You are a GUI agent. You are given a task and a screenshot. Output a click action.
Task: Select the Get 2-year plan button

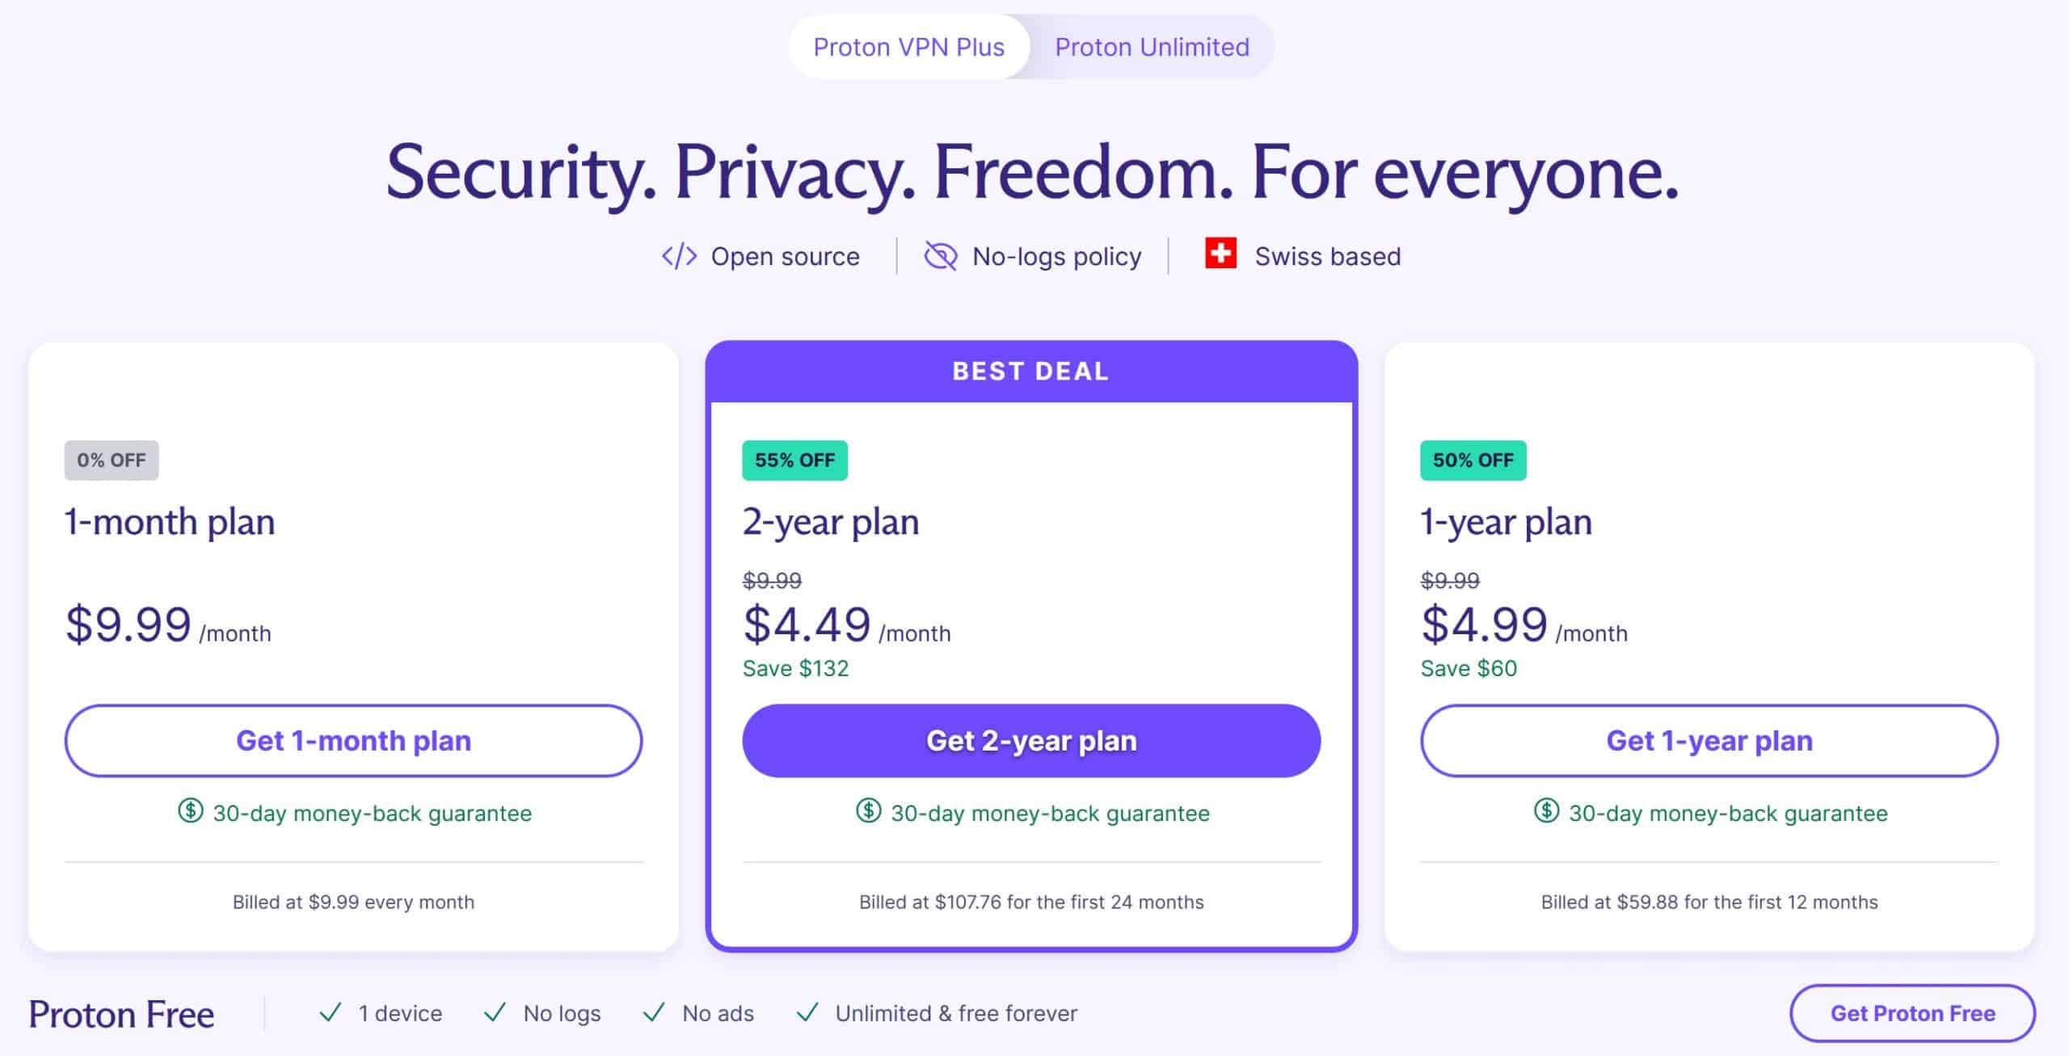coord(1031,741)
